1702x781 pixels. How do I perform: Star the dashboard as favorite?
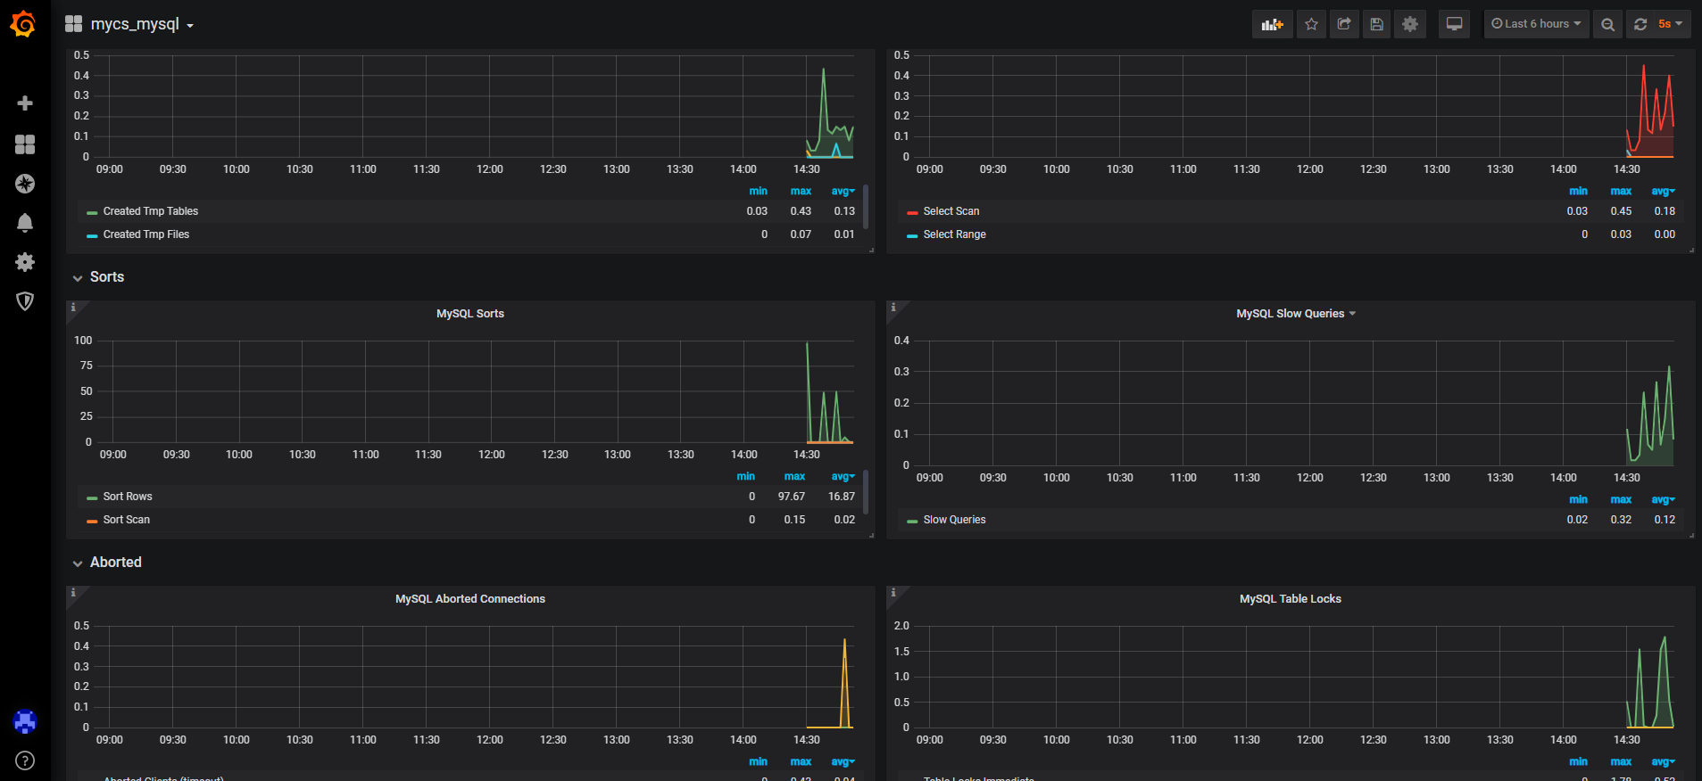point(1311,24)
